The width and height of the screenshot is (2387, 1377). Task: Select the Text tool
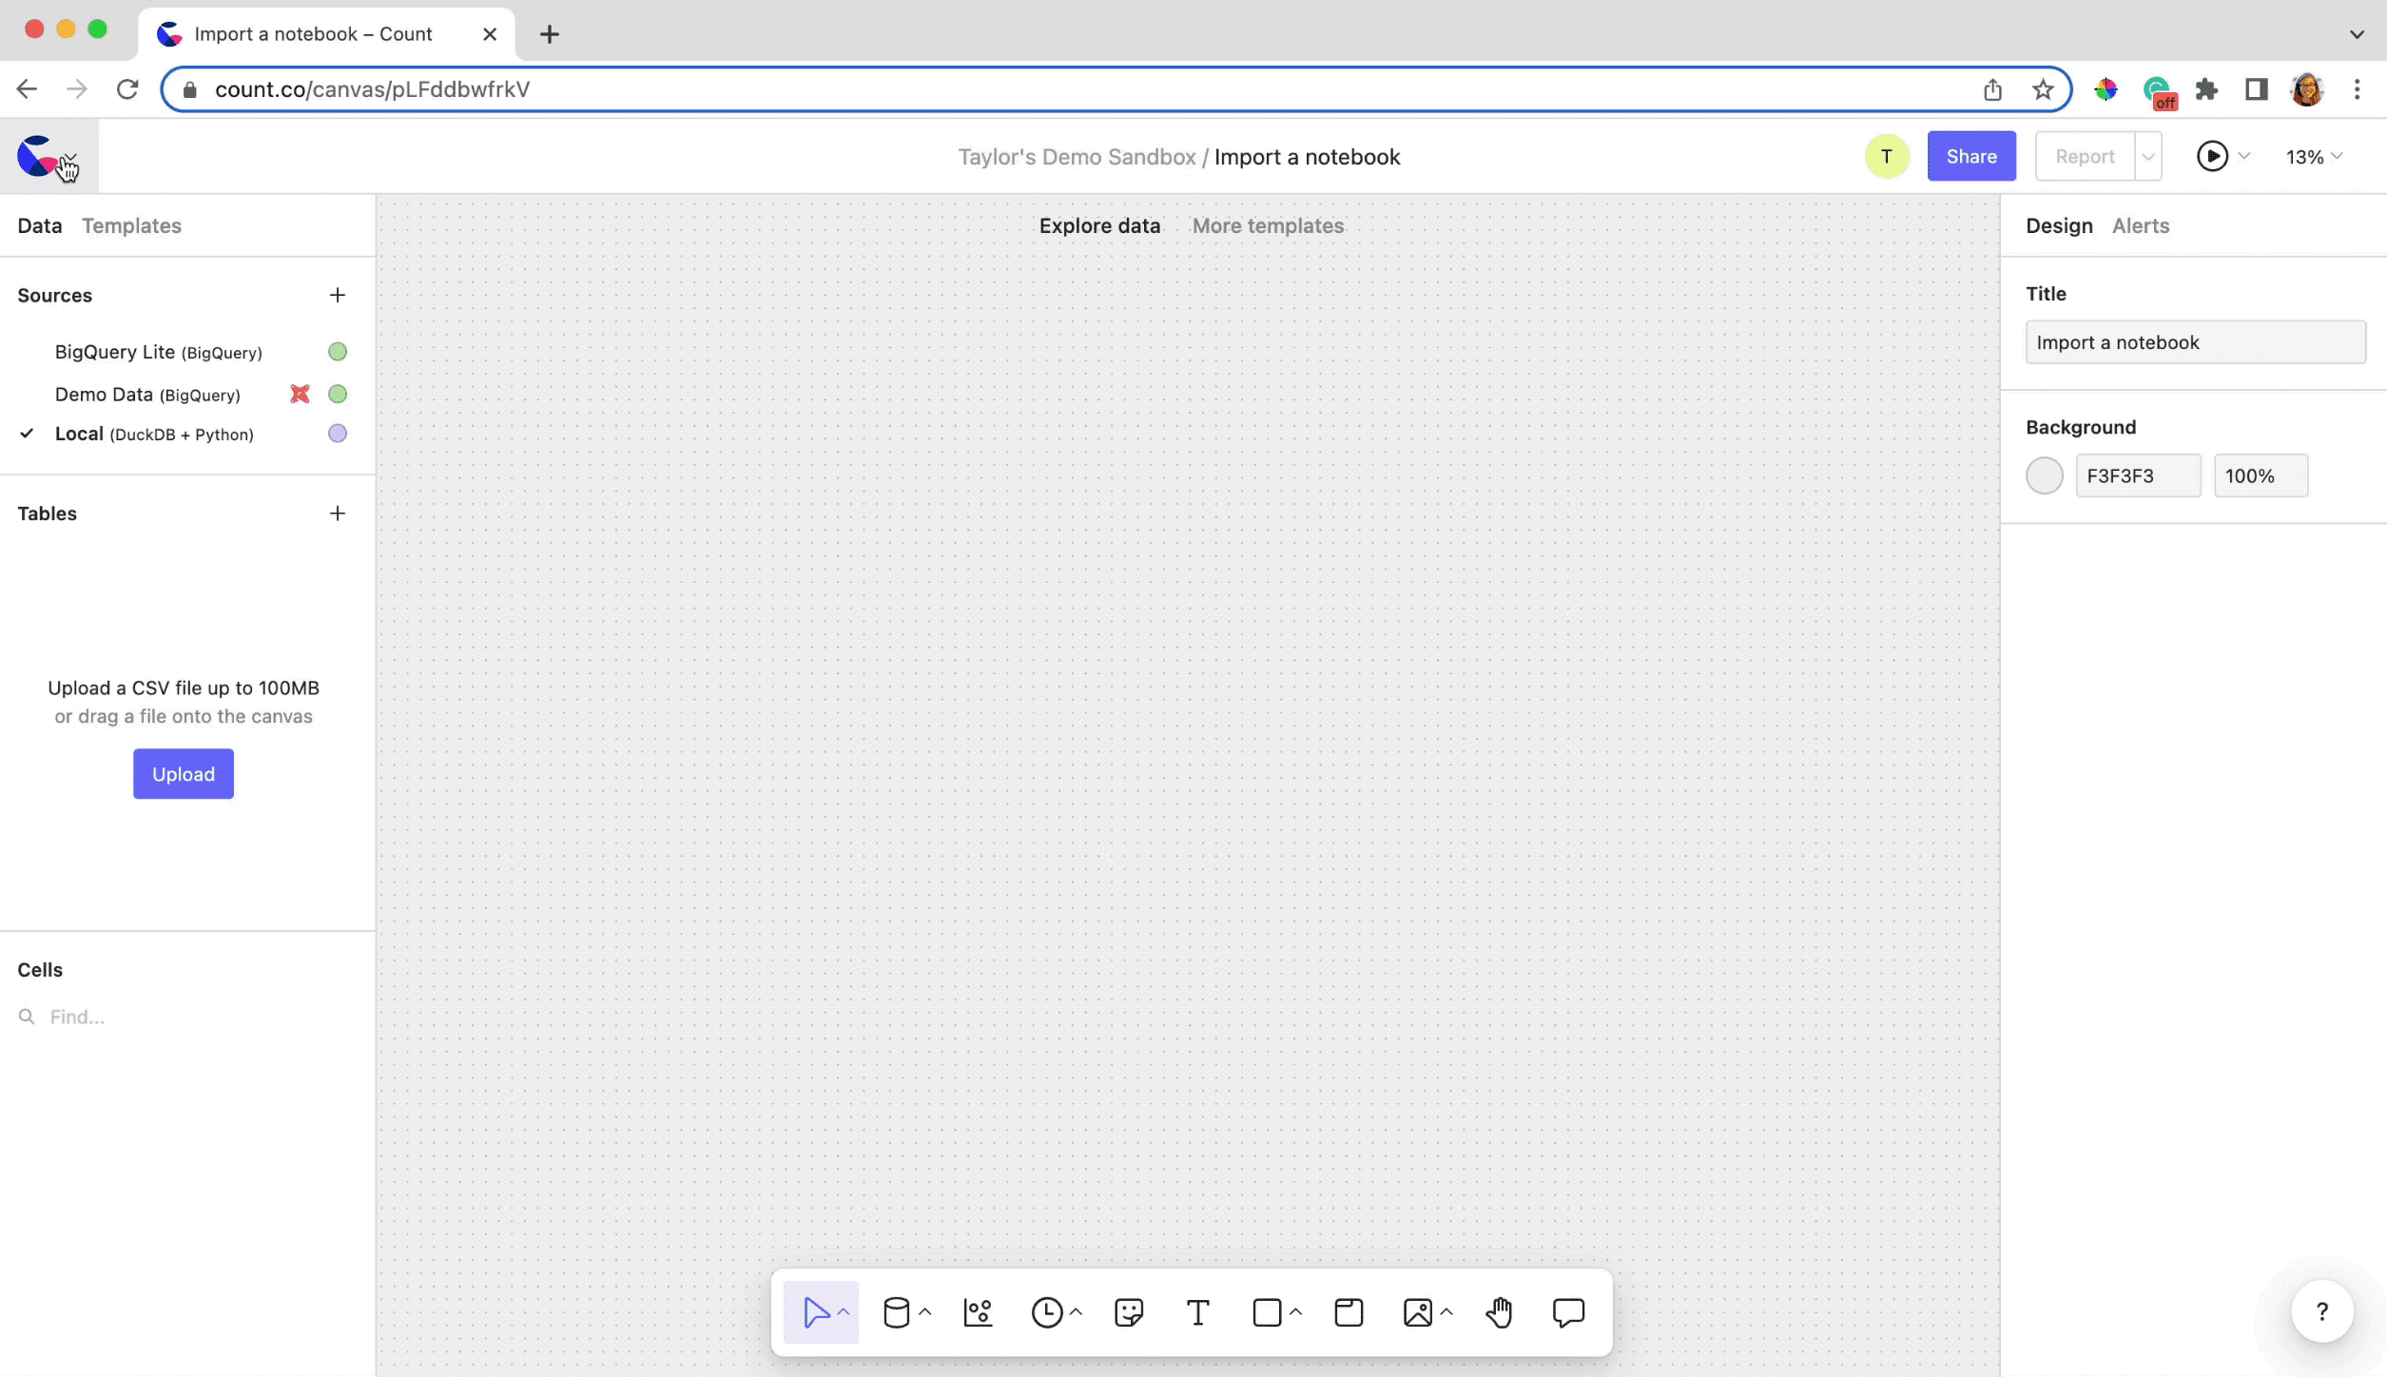tap(1197, 1312)
